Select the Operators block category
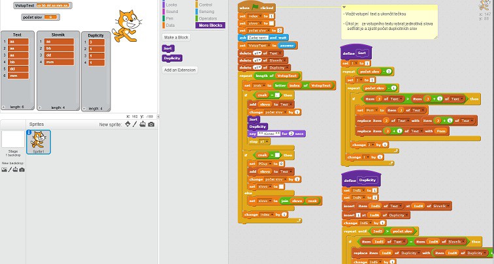The width and height of the screenshot is (494, 264). coord(209,18)
